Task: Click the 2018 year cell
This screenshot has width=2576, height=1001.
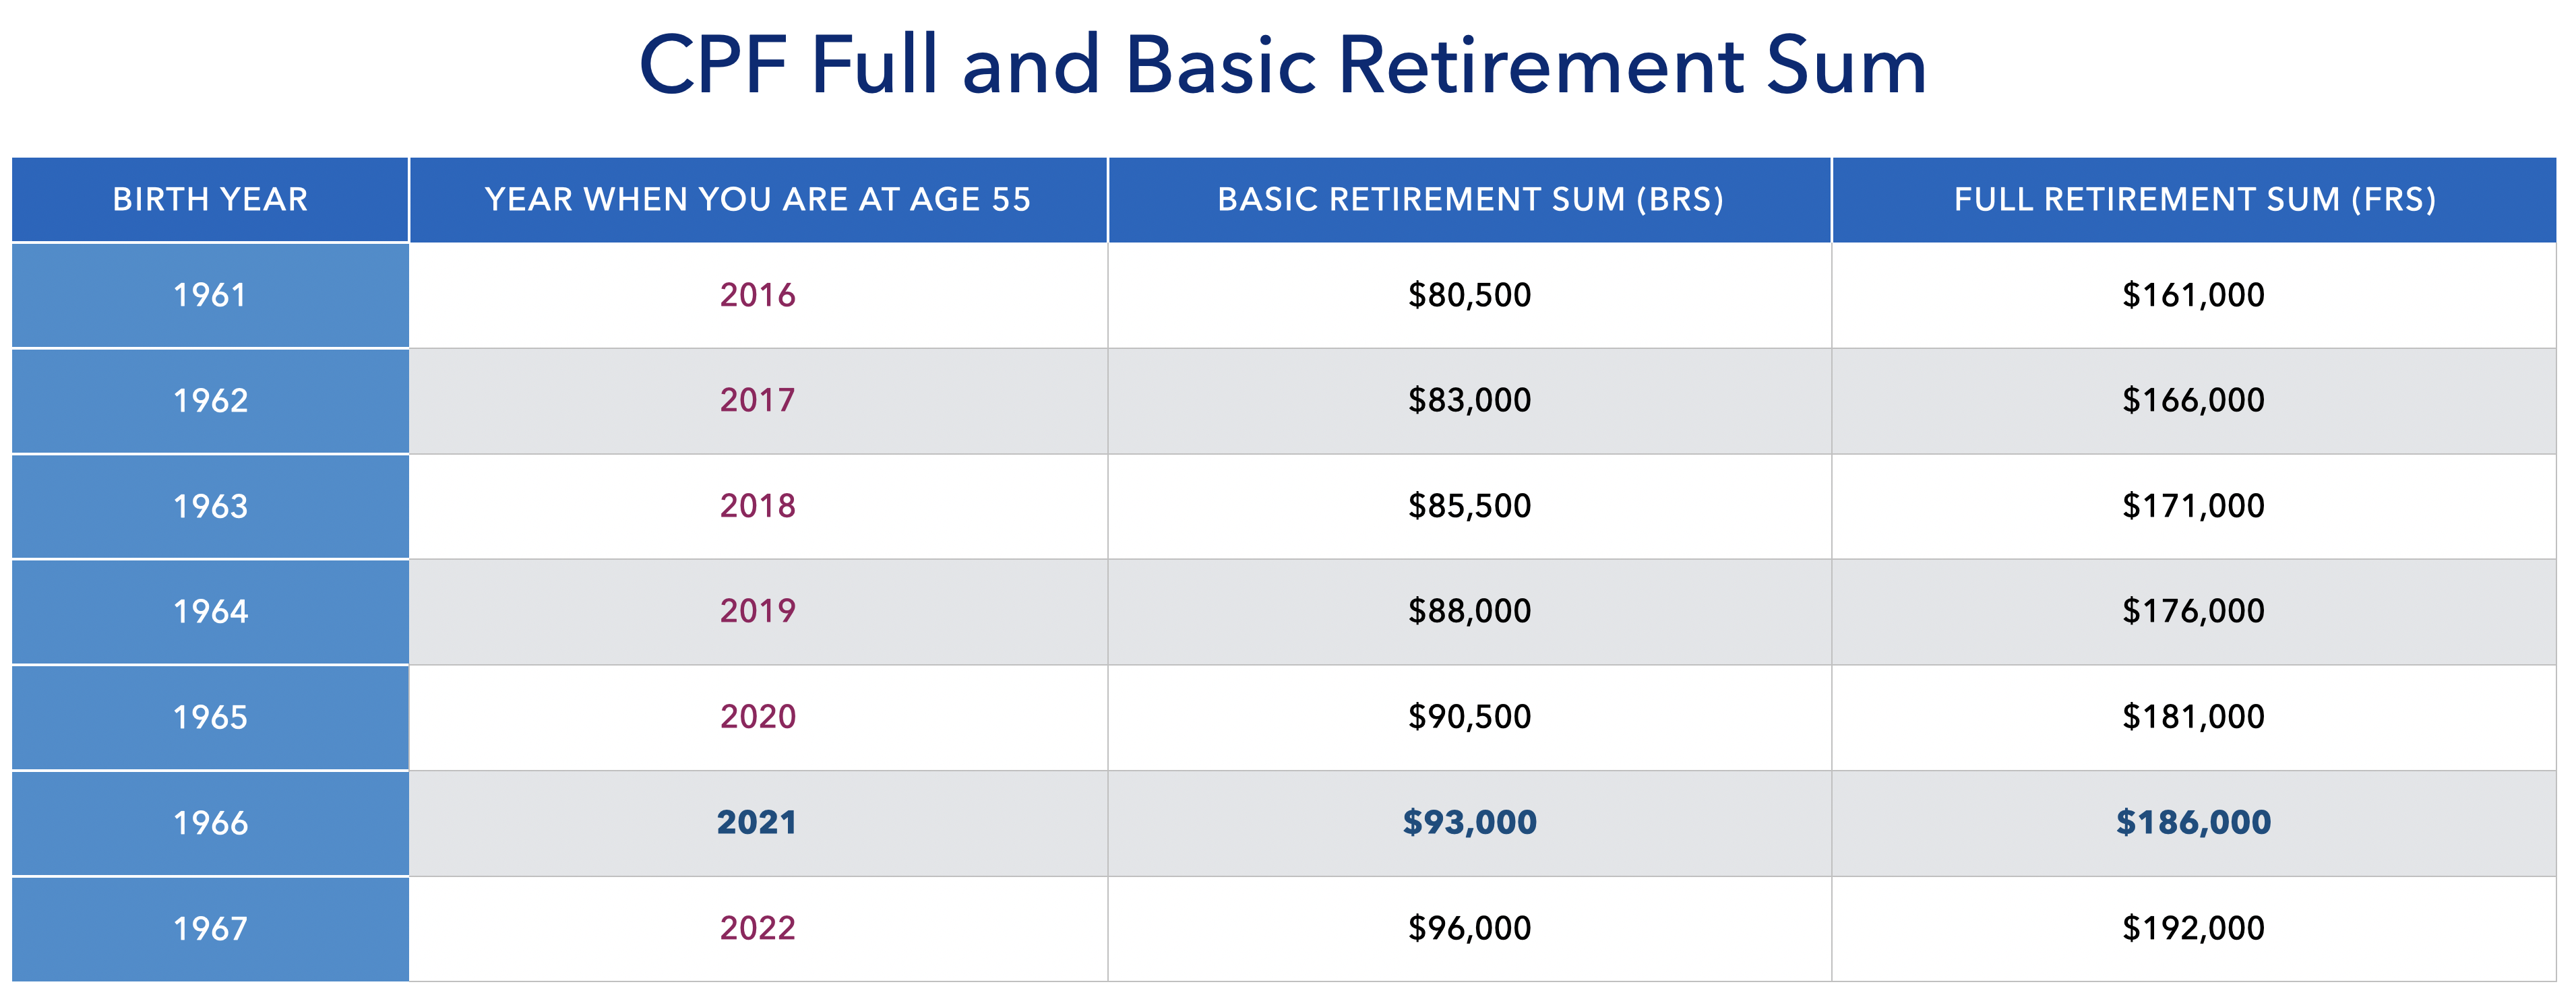Action: click(x=758, y=507)
